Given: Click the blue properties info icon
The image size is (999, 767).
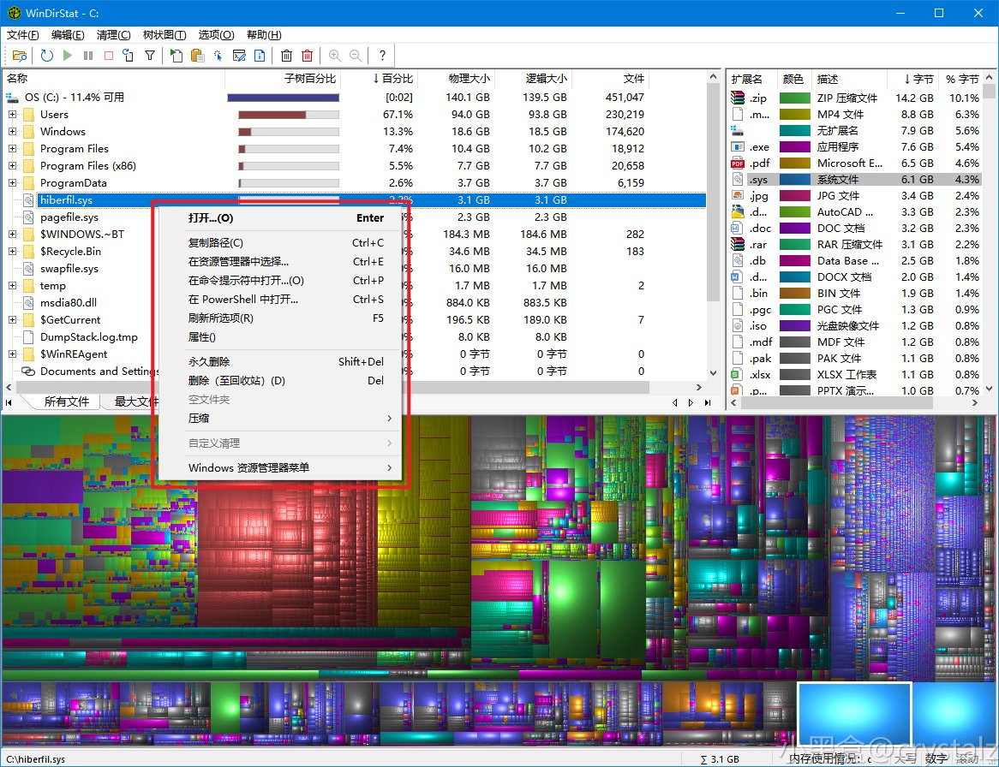Looking at the screenshot, I should tap(260, 56).
